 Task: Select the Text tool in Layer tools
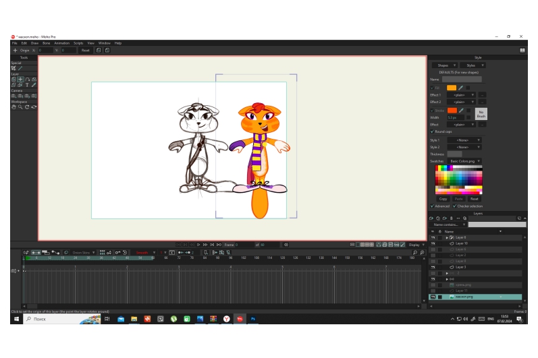(x=27, y=85)
